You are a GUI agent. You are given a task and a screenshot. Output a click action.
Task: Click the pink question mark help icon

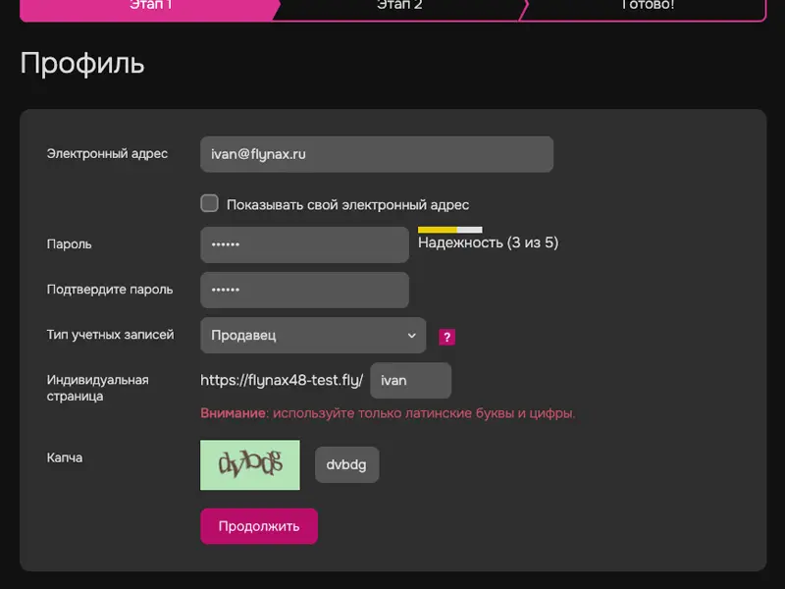pos(446,337)
